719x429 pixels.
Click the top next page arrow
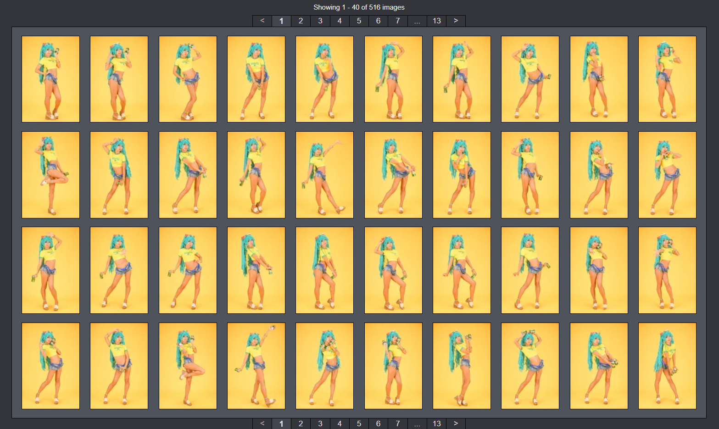[456, 21]
